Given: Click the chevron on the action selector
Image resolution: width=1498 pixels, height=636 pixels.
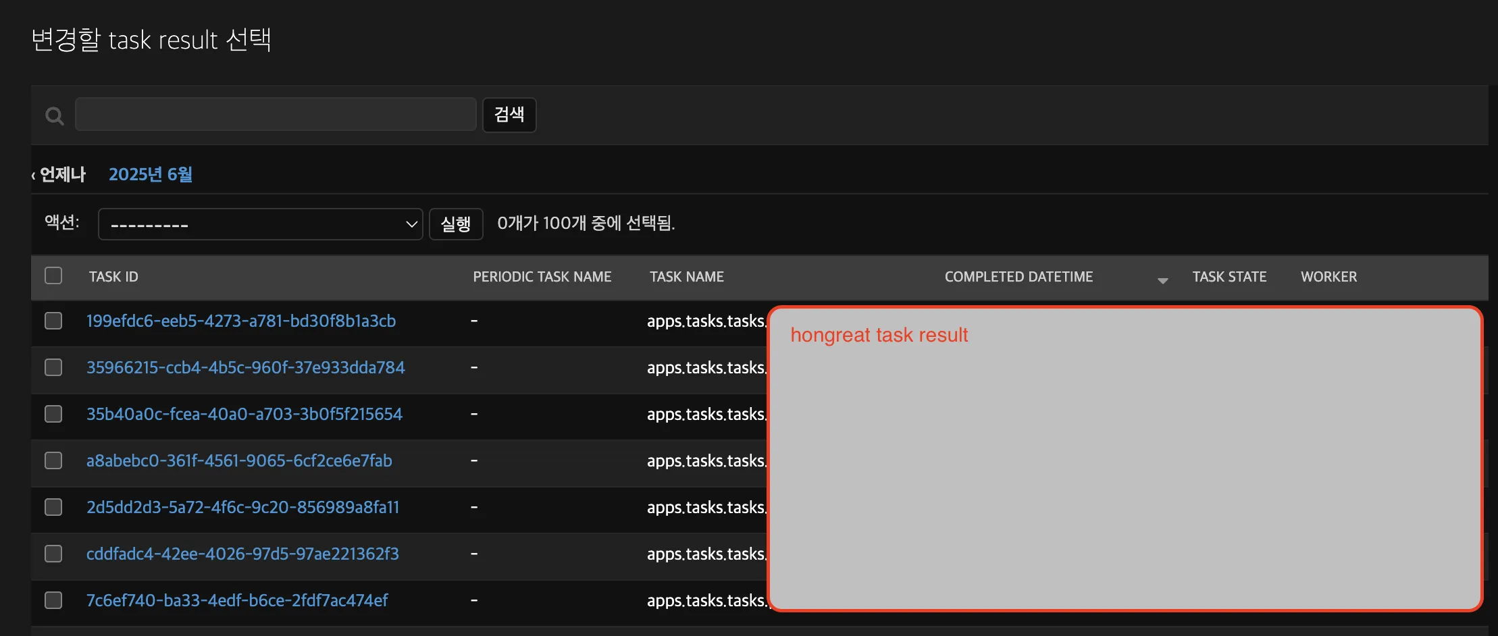Looking at the screenshot, I should (411, 223).
